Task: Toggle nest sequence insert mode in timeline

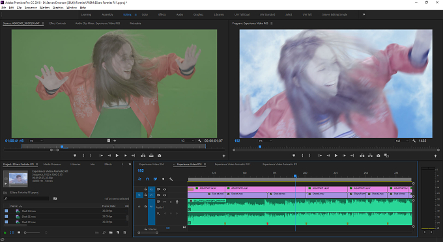Action: pyautogui.click(x=139, y=179)
